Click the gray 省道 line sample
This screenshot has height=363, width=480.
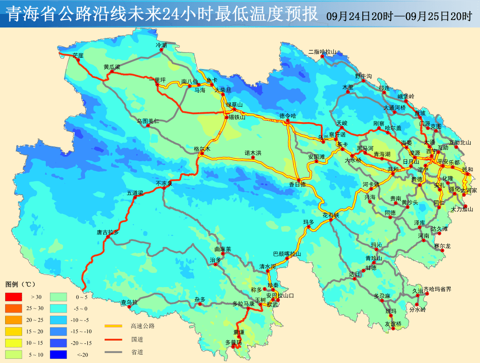[x=113, y=352]
